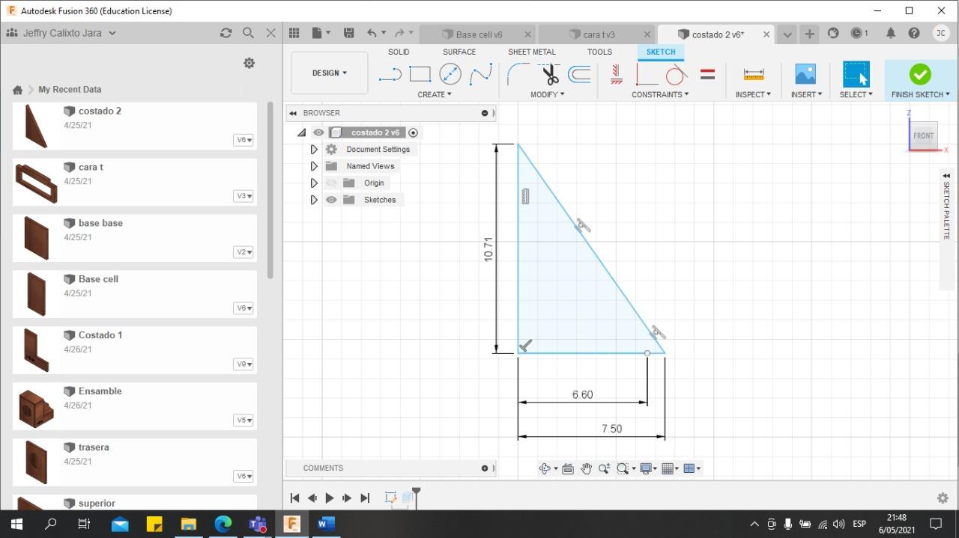Select the Offset tool
The height and width of the screenshot is (538, 959).
[578, 74]
